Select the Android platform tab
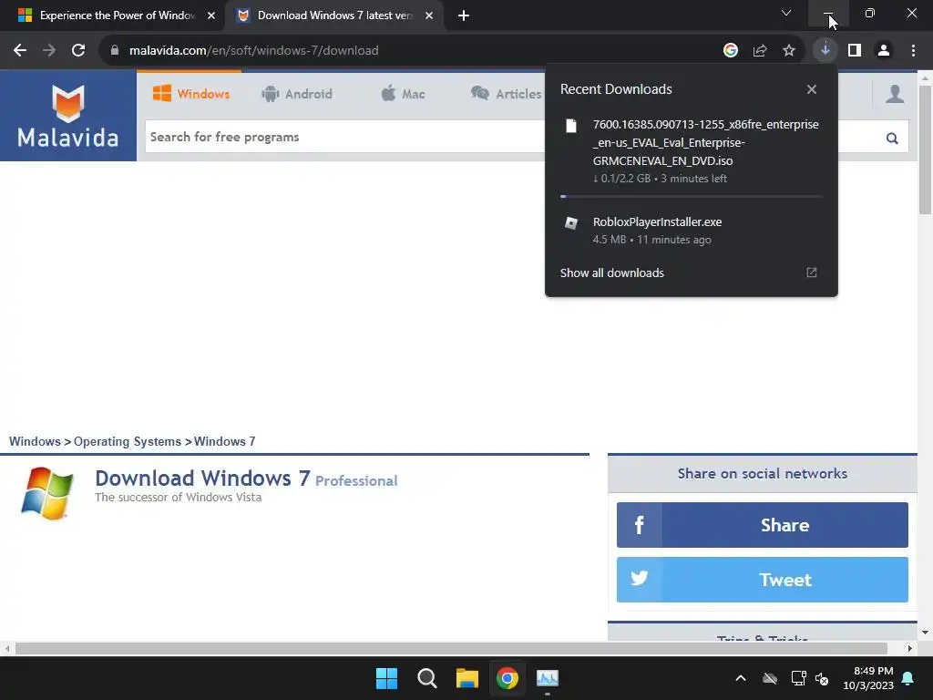Image resolution: width=933 pixels, height=700 pixels. 297,94
